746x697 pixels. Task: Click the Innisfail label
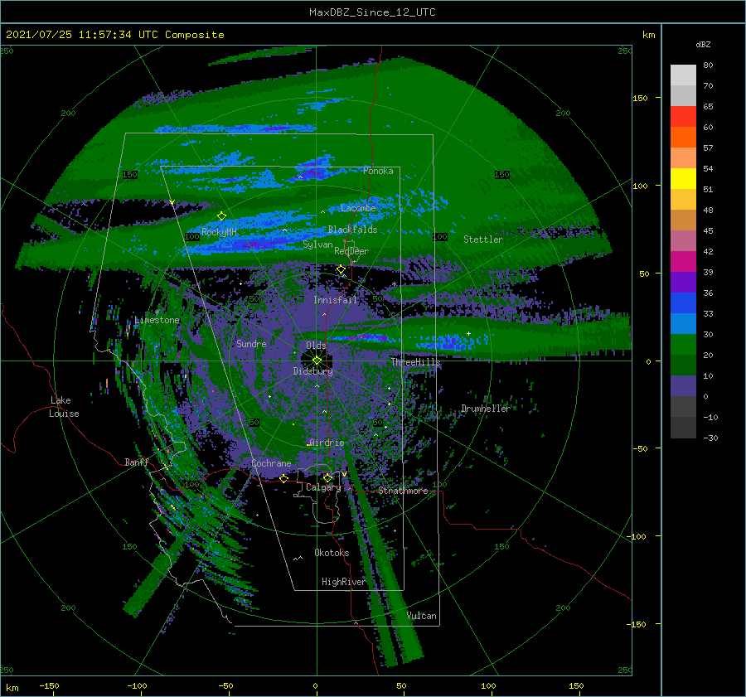pos(335,300)
